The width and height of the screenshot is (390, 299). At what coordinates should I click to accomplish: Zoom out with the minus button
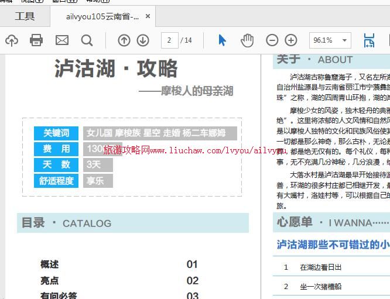click(272, 40)
